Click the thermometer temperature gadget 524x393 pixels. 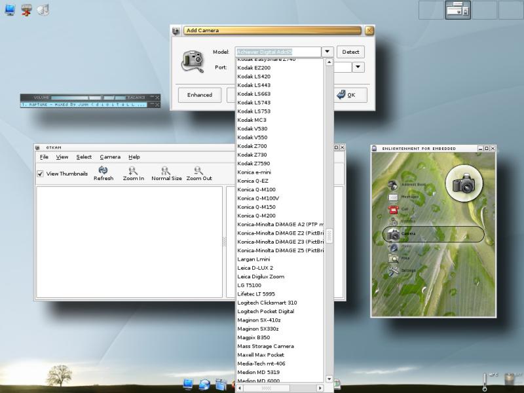click(485, 382)
